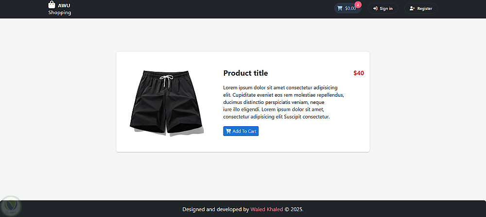Click the pink cart count badge
Screen dimensions: 486x217
click(358, 5)
